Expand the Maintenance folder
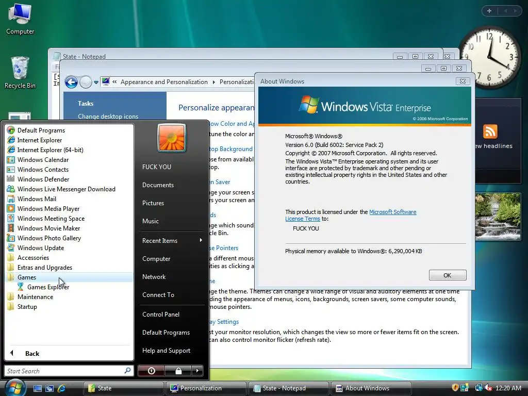Image resolution: width=528 pixels, height=396 pixels. [x=35, y=296]
